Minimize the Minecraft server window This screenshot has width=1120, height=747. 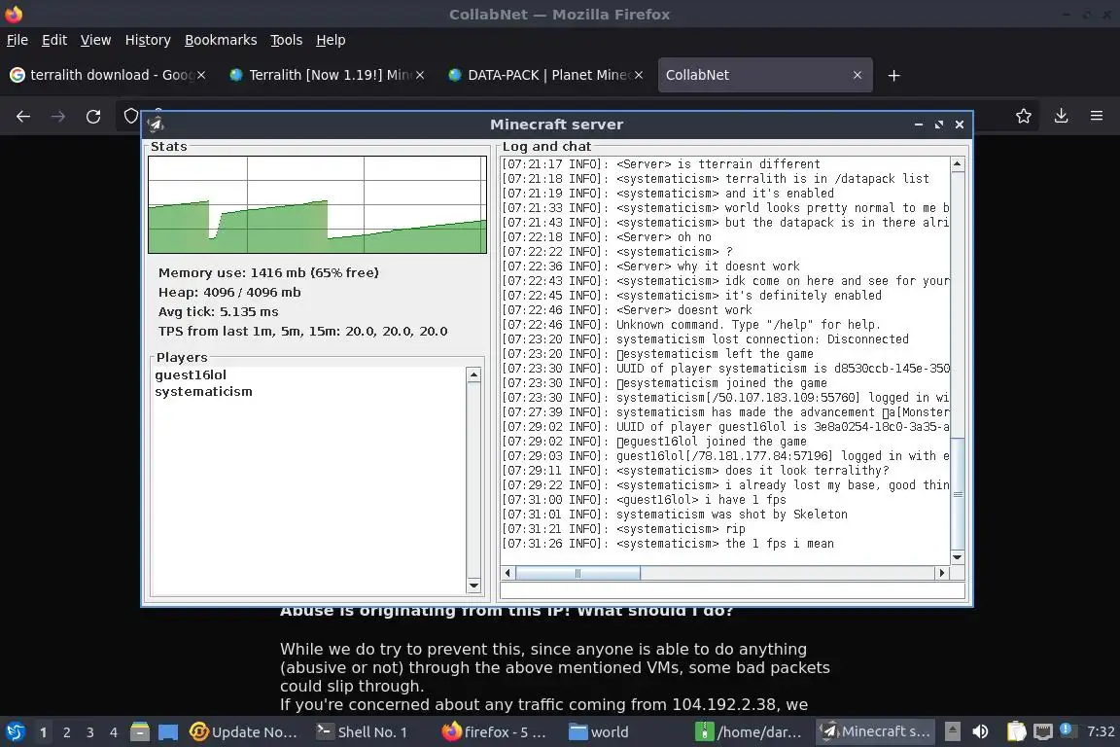click(x=919, y=124)
